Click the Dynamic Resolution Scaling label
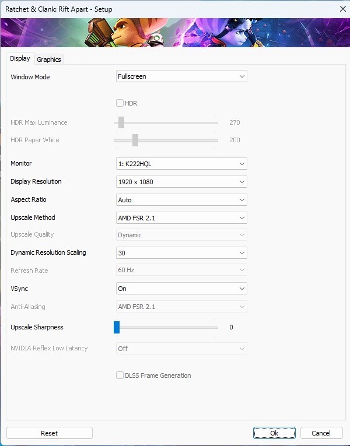 pos(48,252)
